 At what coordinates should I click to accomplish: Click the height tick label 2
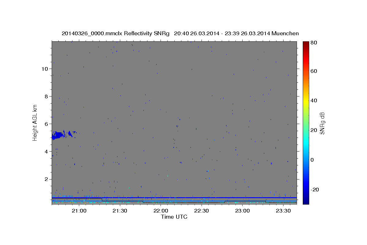46,179
